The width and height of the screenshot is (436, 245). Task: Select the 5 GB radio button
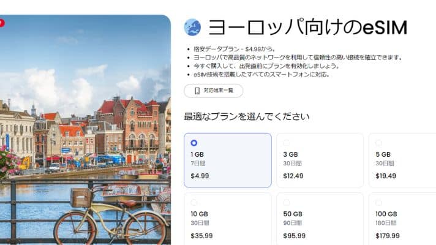[x=378, y=143]
